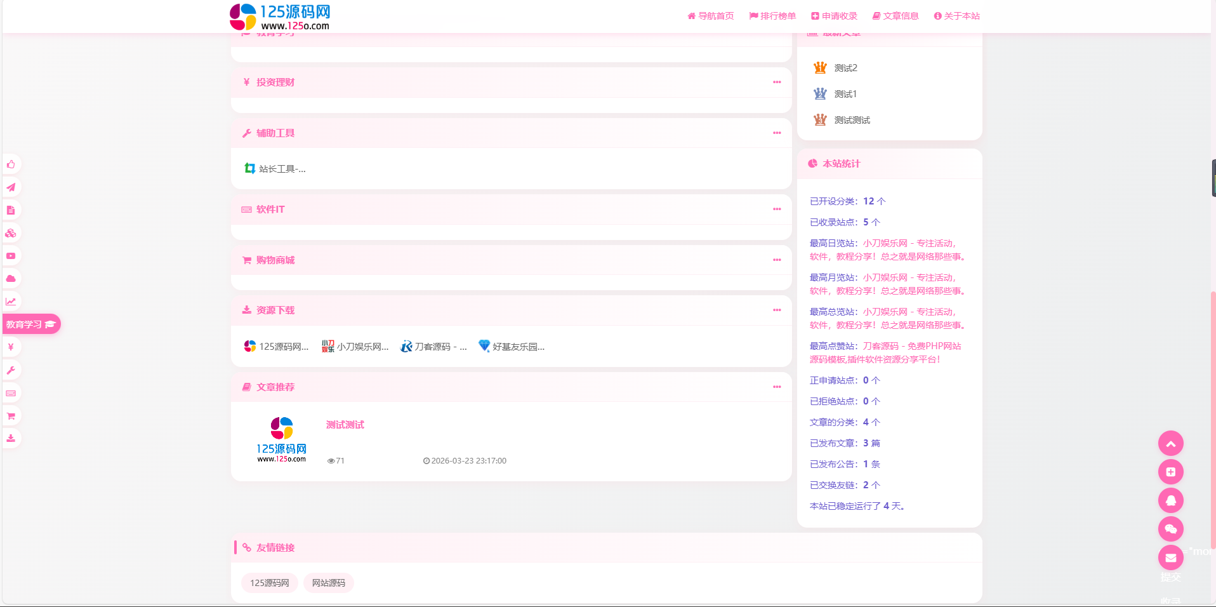The image size is (1216, 607).
Task: Click the cubes sidebar icon
Action: coord(11,233)
